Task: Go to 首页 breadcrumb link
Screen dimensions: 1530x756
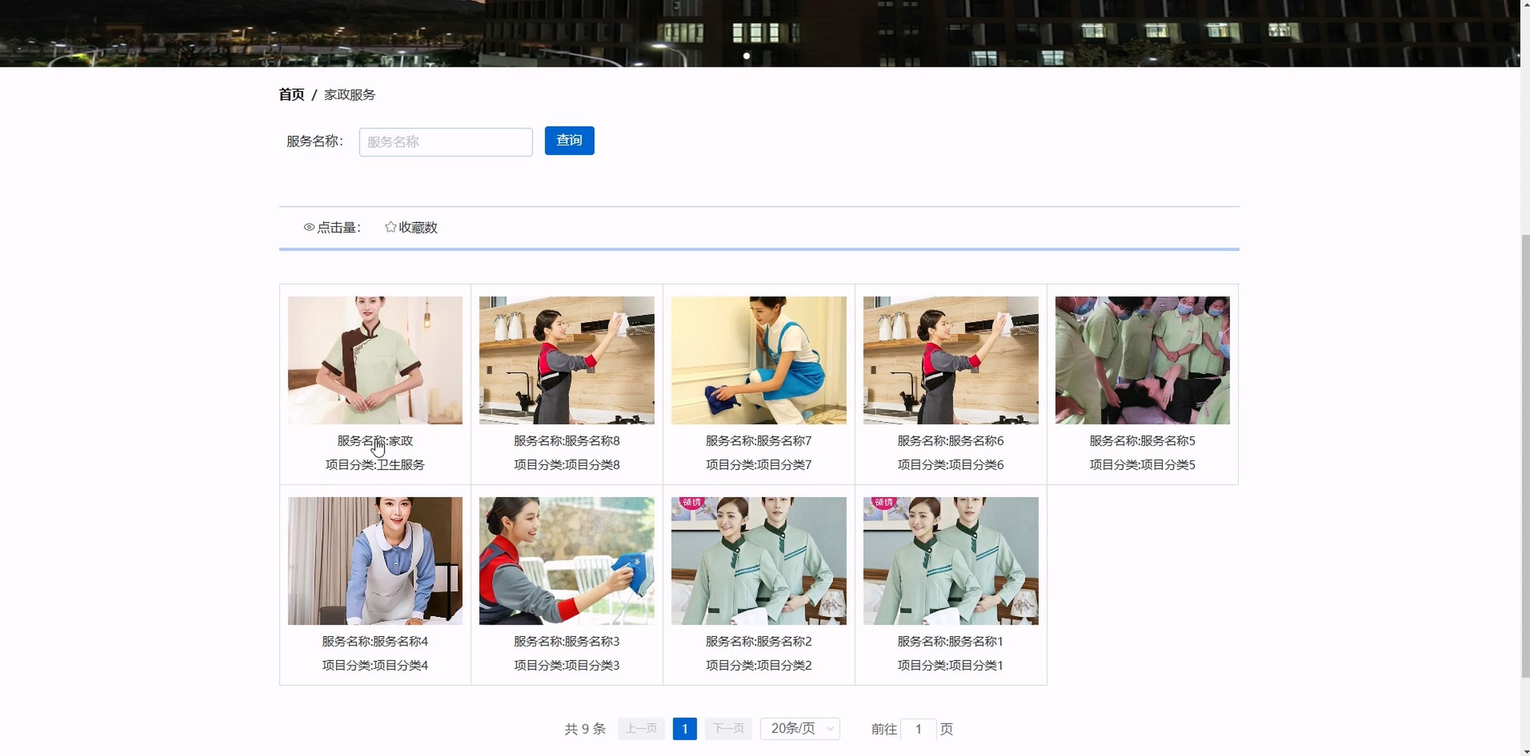Action: (x=291, y=95)
